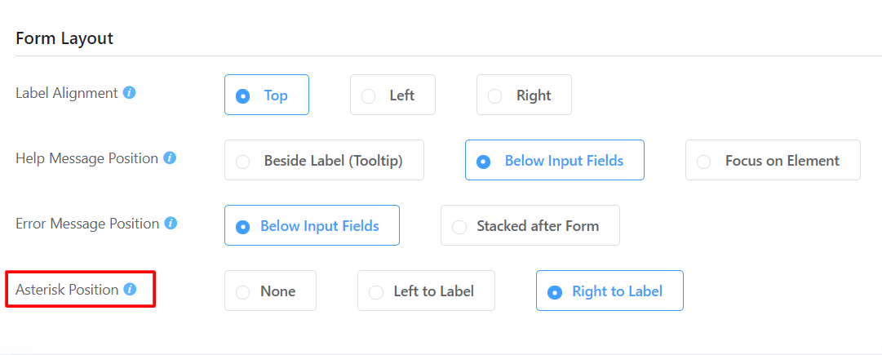Click the Form Layout section heading
This screenshot has height=355, width=882.
(64, 38)
